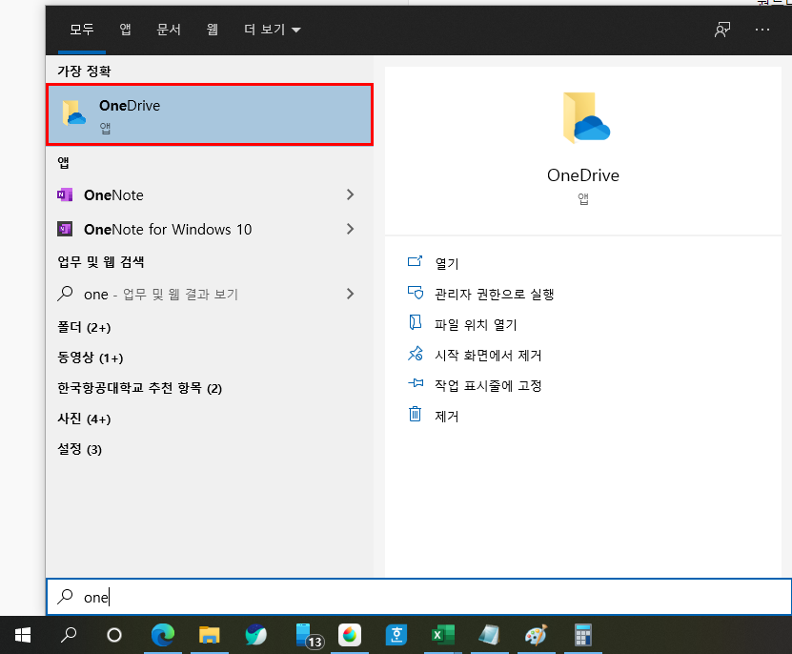This screenshot has height=654, width=792.
Task: Click the OneNote for Windows 10 result
Action: (x=210, y=229)
